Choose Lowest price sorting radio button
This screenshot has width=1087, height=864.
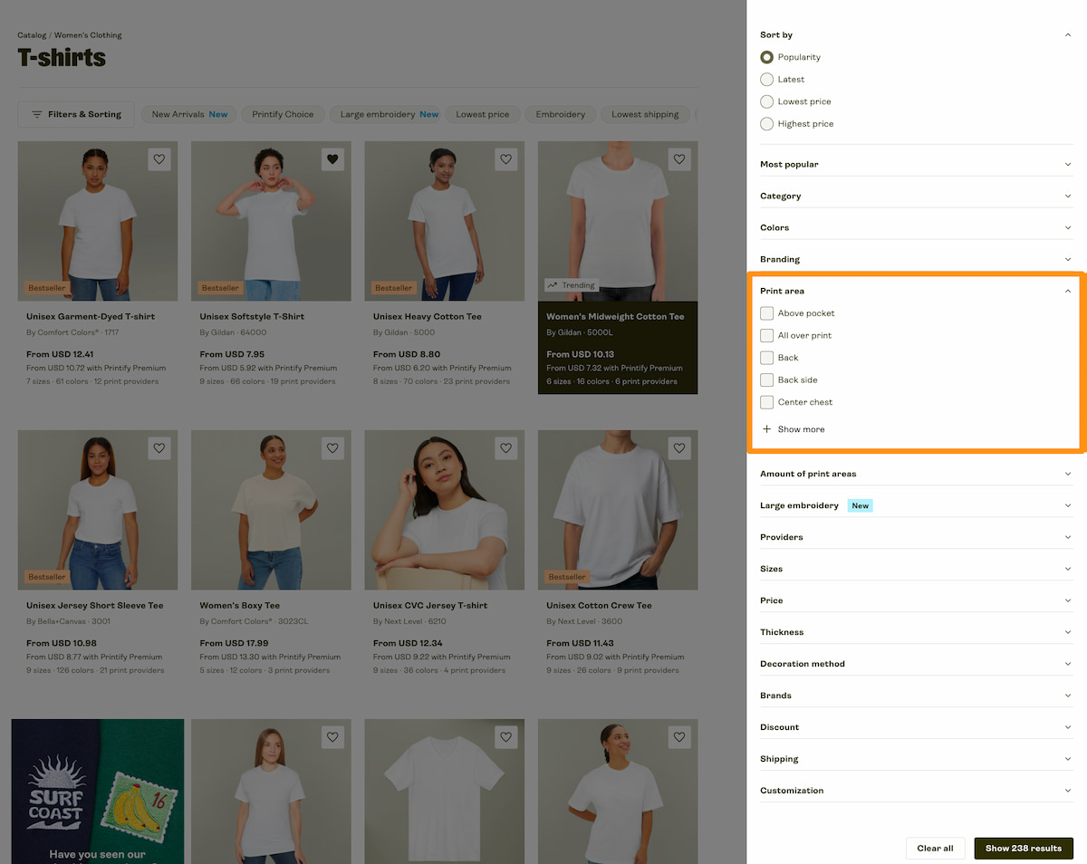click(767, 101)
